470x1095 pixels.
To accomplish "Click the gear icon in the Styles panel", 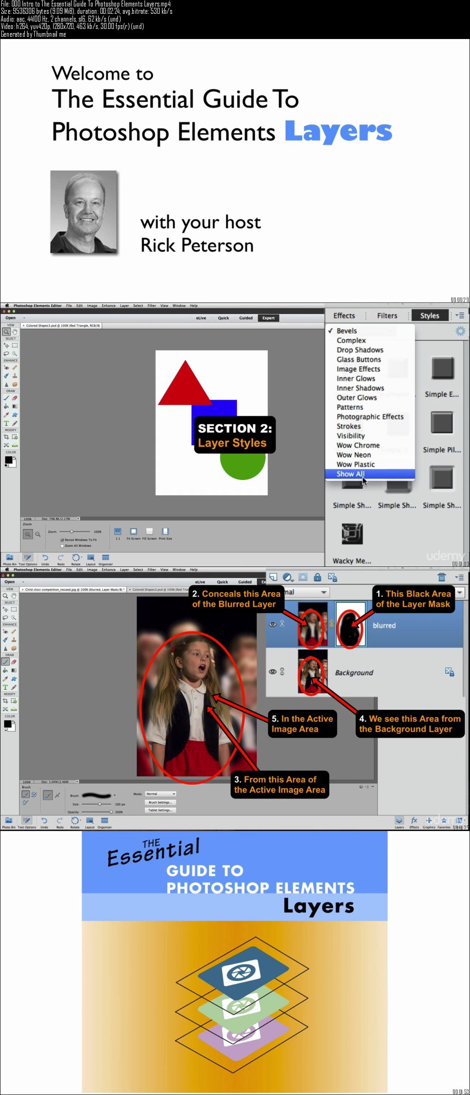I will pyautogui.click(x=460, y=331).
